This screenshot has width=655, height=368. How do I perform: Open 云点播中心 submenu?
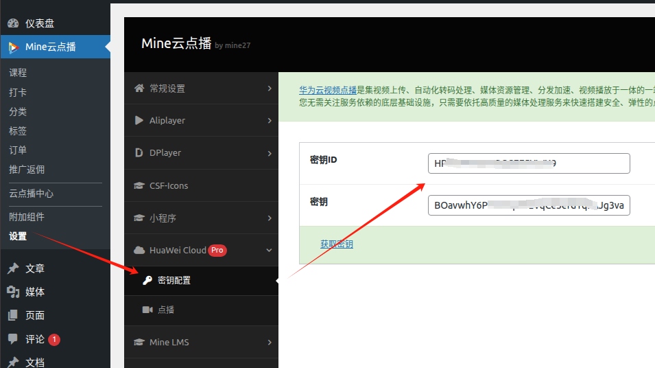coord(32,194)
